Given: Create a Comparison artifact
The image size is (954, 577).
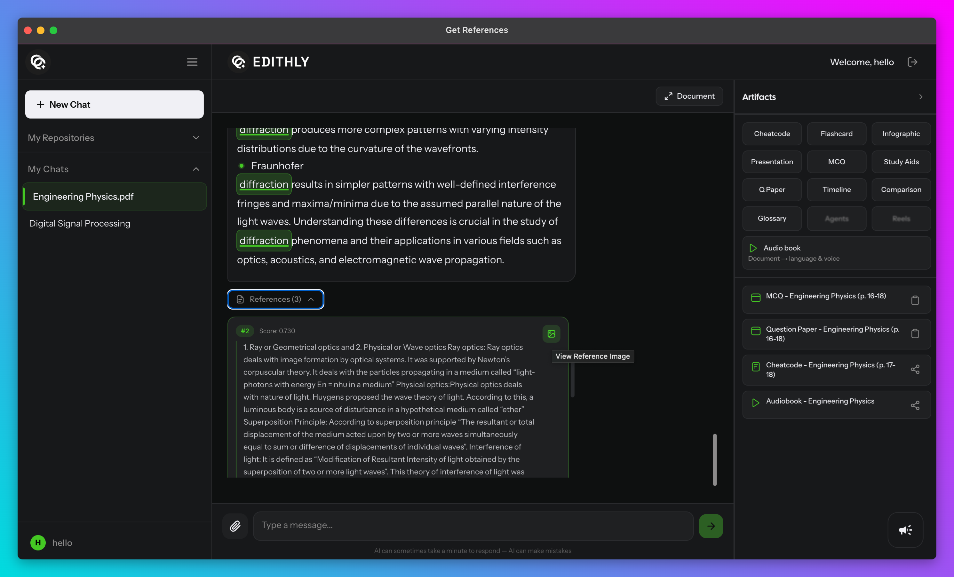Looking at the screenshot, I should coord(901,189).
